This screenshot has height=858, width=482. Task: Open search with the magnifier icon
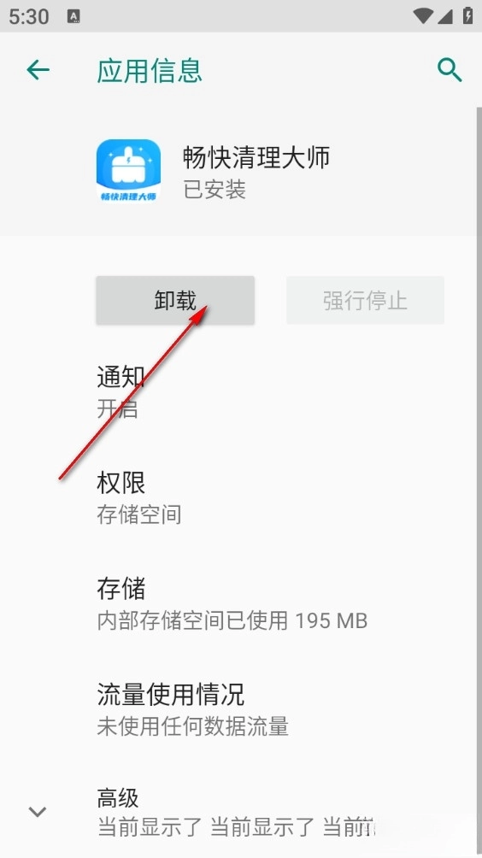(450, 71)
